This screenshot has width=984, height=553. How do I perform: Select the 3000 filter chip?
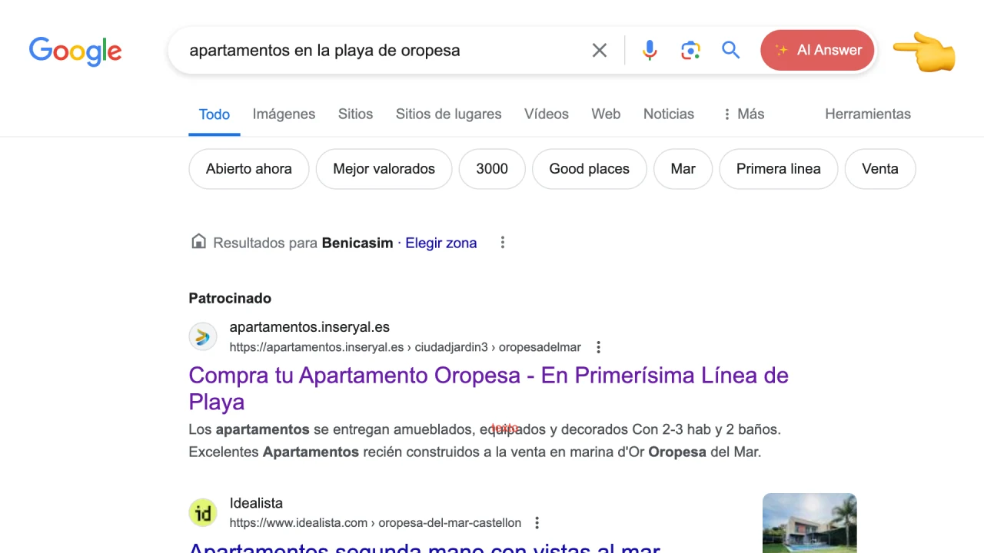coord(492,169)
